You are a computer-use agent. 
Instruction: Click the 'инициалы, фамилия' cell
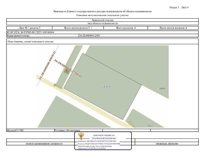pyautogui.click(x=167, y=144)
